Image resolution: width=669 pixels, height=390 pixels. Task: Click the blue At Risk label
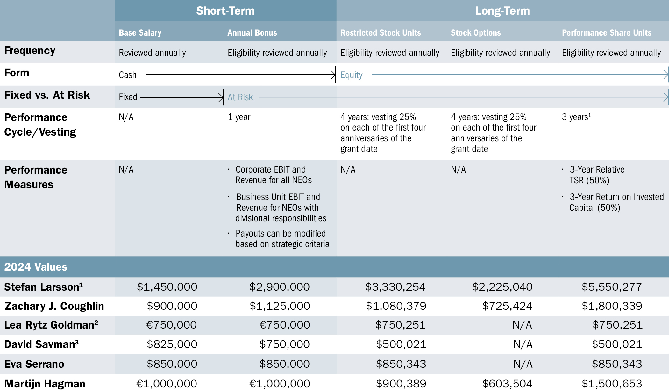240,97
